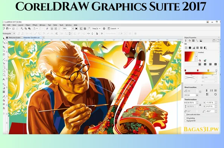Select the Conical fountain fill type
Image resolution: width=224 pixels, height=148 pixels.
(210, 64)
